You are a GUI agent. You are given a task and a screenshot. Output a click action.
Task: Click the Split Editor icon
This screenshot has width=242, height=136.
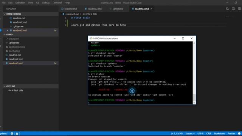pyautogui.click(x=239, y=9)
